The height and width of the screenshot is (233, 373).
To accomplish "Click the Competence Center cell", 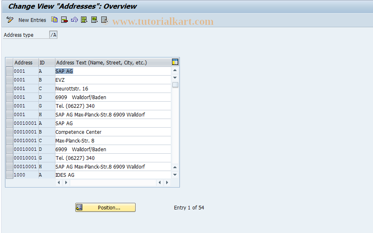I will click(113, 132).
